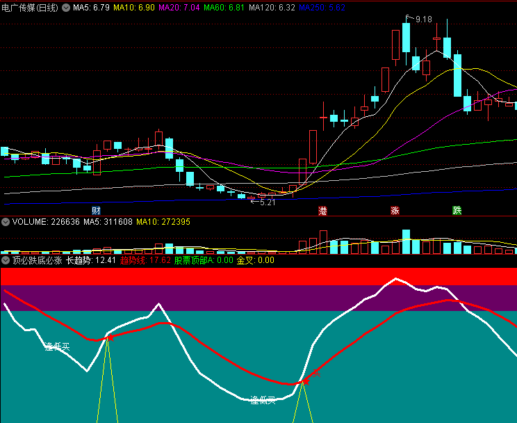Click the red 趋势线: 17.62 label

145,260
